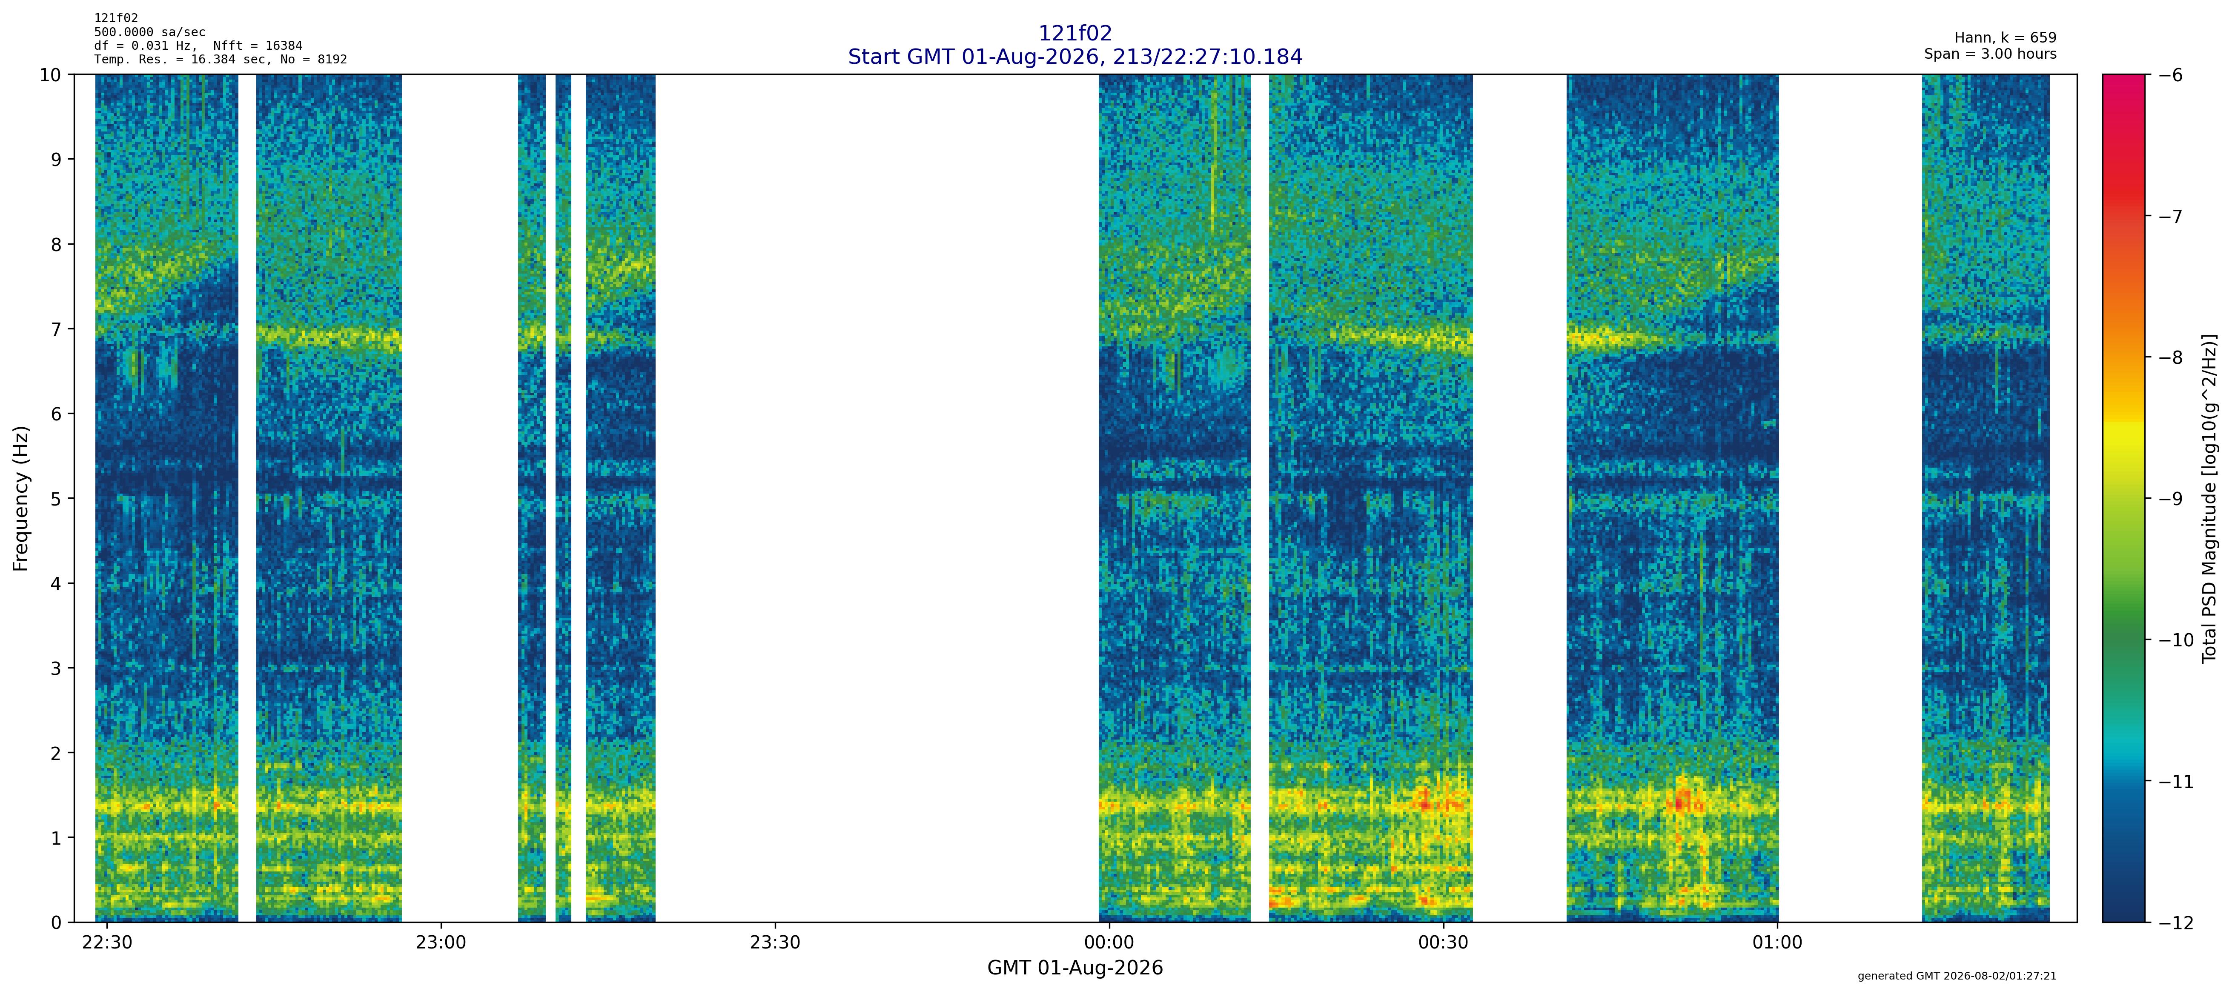This screenshot has height=994, width=2232.
Task: Click the "22:30" time tick label
Action: pyautogui.click(x=106, y=942)
